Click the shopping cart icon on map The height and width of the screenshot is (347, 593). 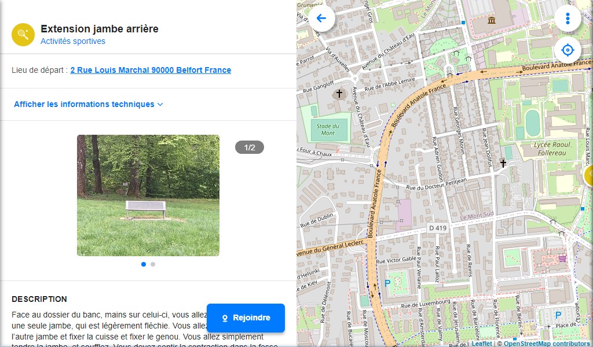click(562, 259)
